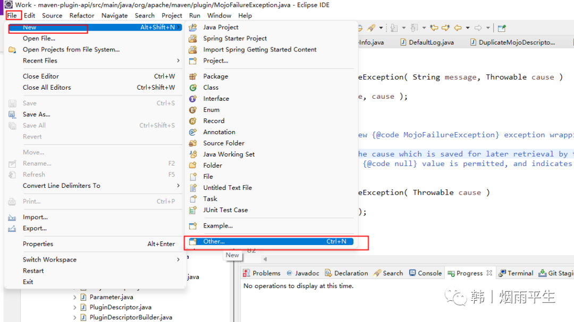Switch to the Javadoc view tab
Viewport: 574px width, 322px height.
tap(303, 273)
